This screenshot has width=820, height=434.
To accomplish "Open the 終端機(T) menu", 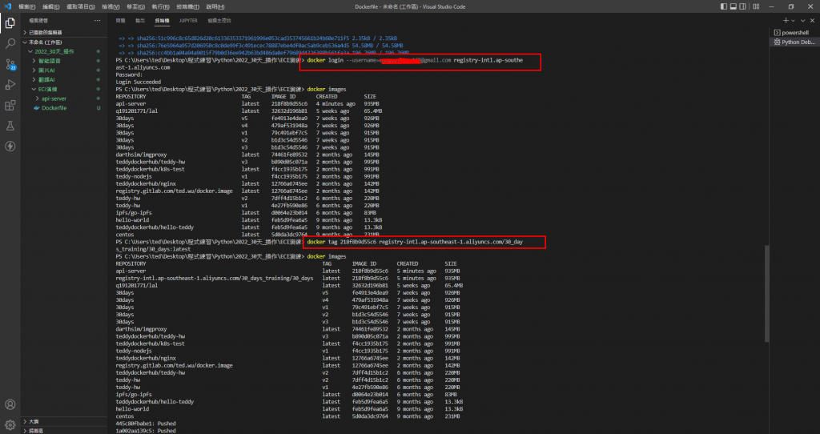I will pos(187,6).
